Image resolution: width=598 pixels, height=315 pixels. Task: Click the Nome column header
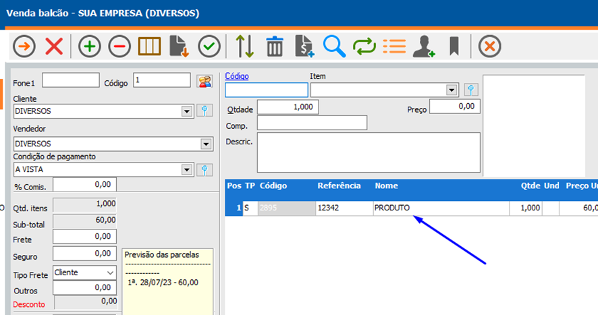[x=387, y=185]
